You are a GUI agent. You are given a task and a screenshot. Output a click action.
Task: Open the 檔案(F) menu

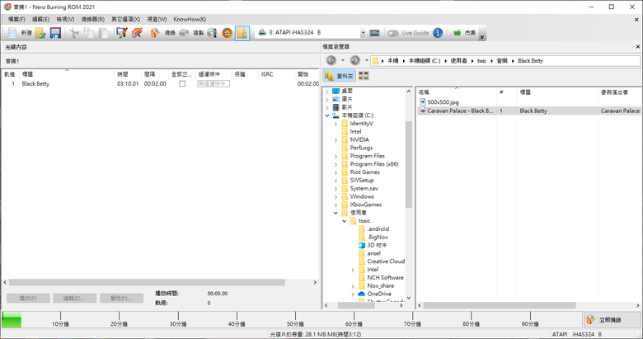click(16, 19)
